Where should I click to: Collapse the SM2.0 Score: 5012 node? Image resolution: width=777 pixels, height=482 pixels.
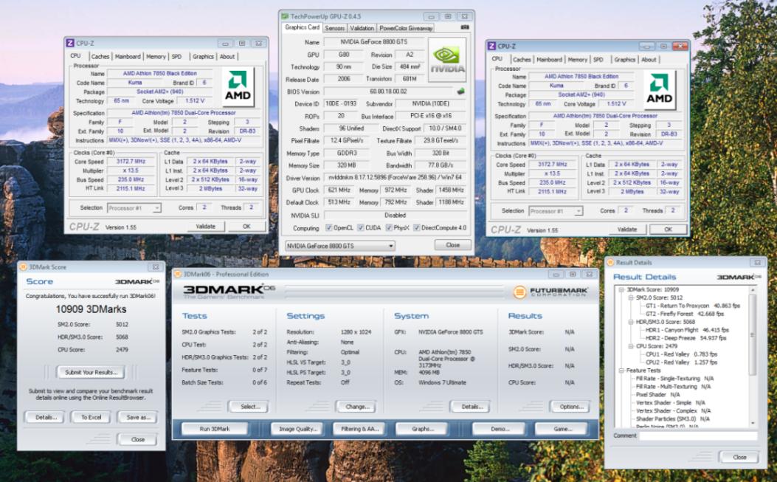[x=631, y=298]
